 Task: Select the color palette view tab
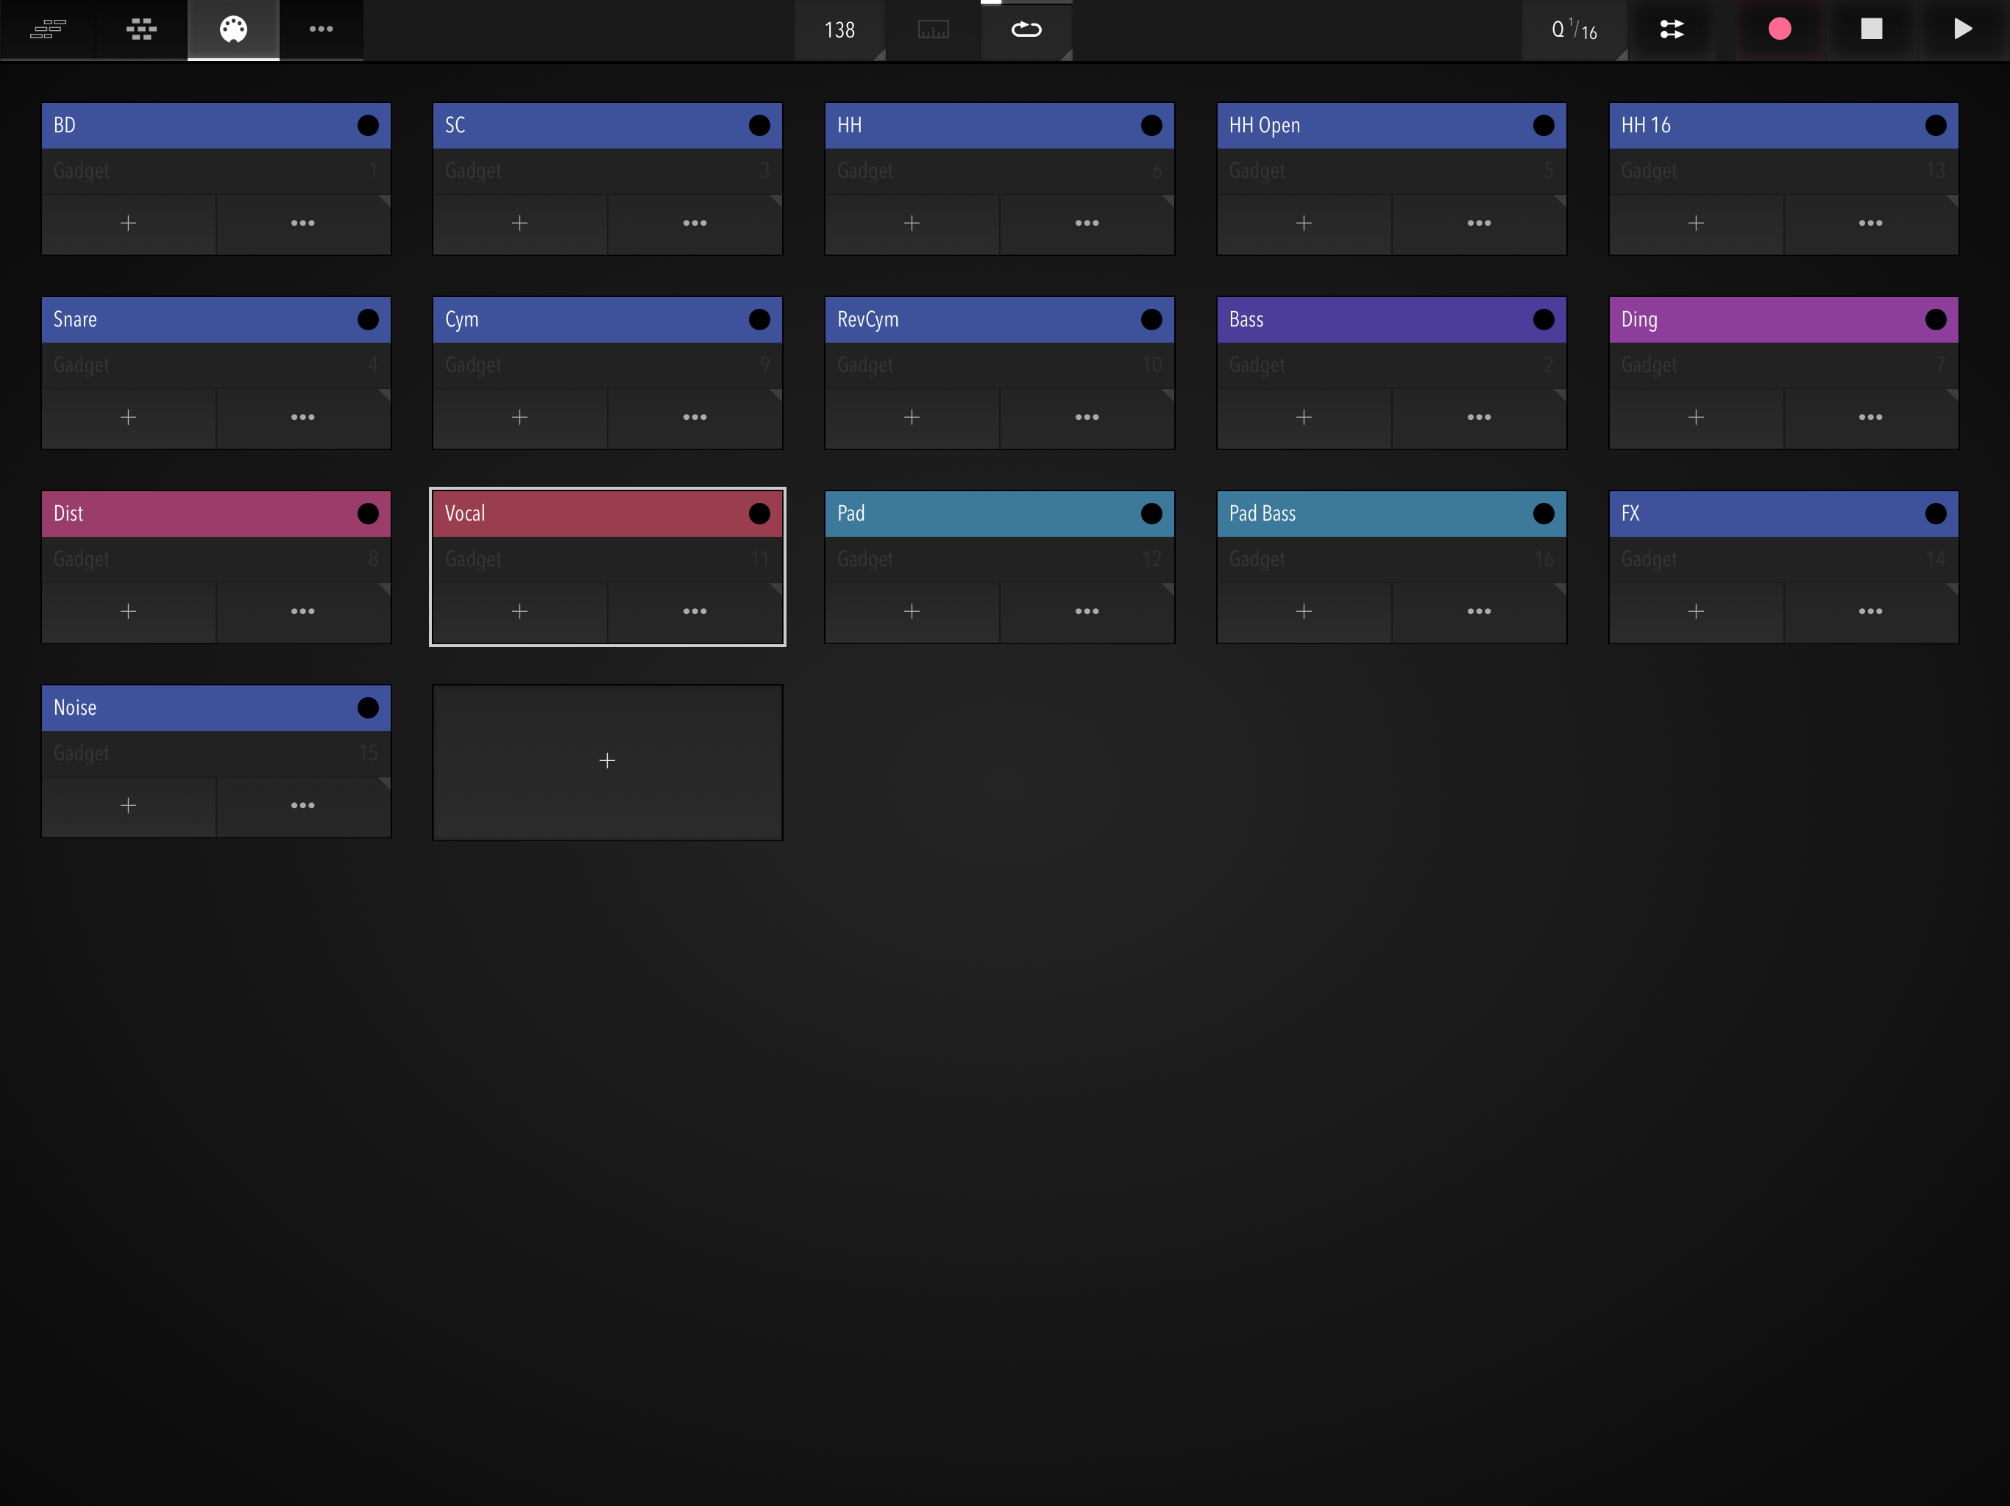(x=233, y=29)
